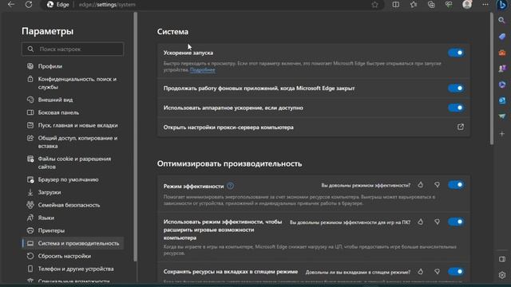This screenshot has height=287, width=511.
Task: Toggle efficiency mode for PC gaming switch
Action: (456, 222)
